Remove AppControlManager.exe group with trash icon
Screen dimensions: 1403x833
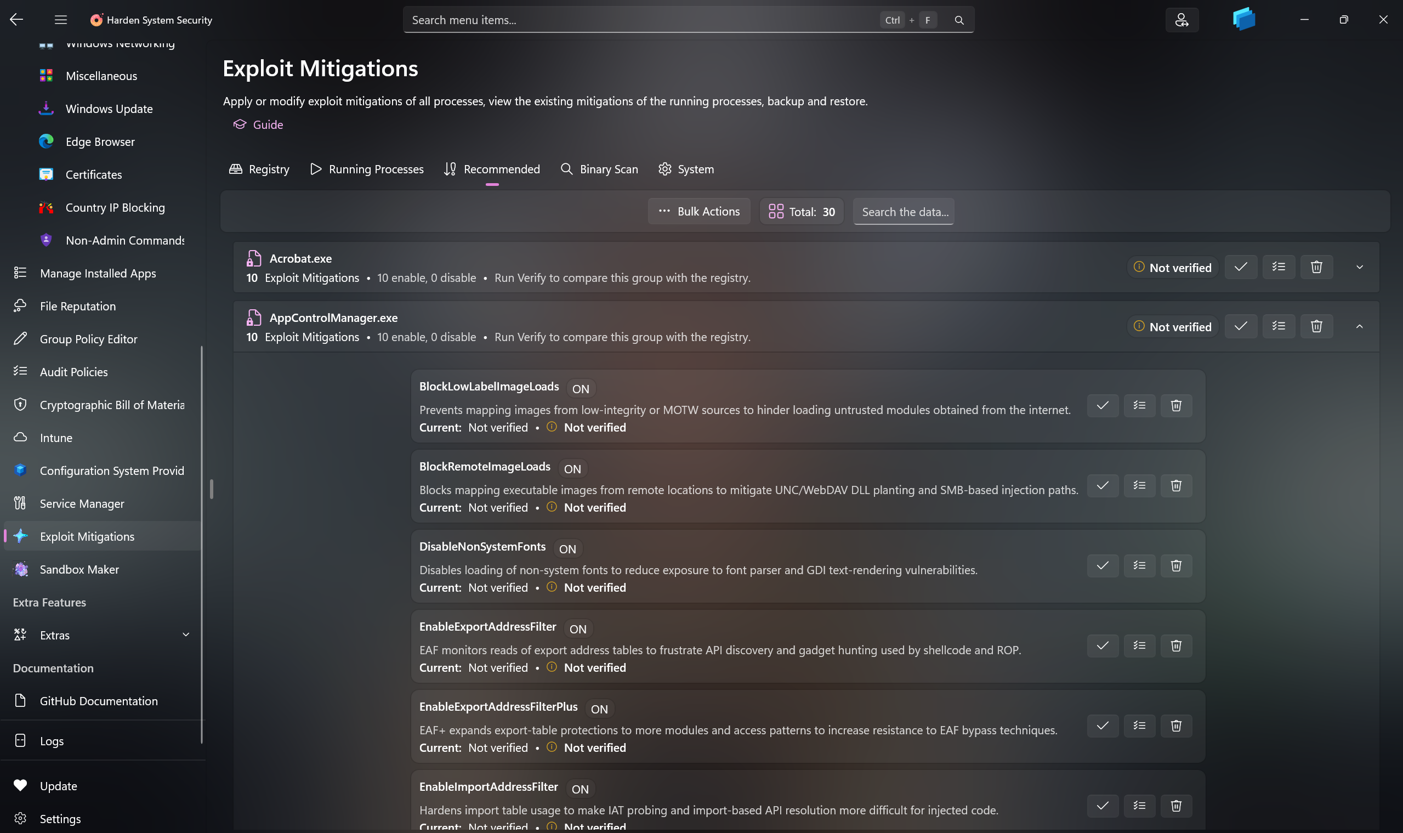pos(1316,326)
